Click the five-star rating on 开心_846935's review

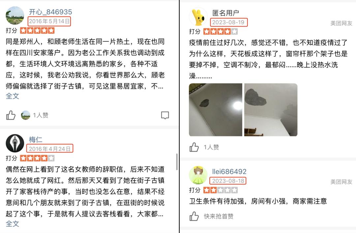37,30
